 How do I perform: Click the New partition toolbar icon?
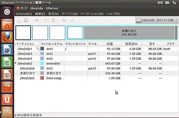[18, 20]
